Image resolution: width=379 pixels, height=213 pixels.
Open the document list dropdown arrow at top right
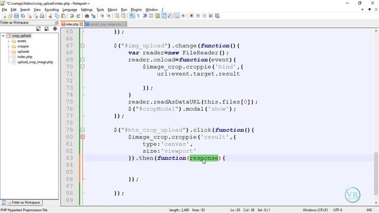370,9
